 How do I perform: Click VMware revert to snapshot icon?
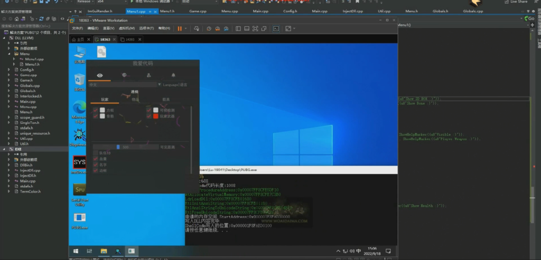pyautogui.click(x=217, y=28)
